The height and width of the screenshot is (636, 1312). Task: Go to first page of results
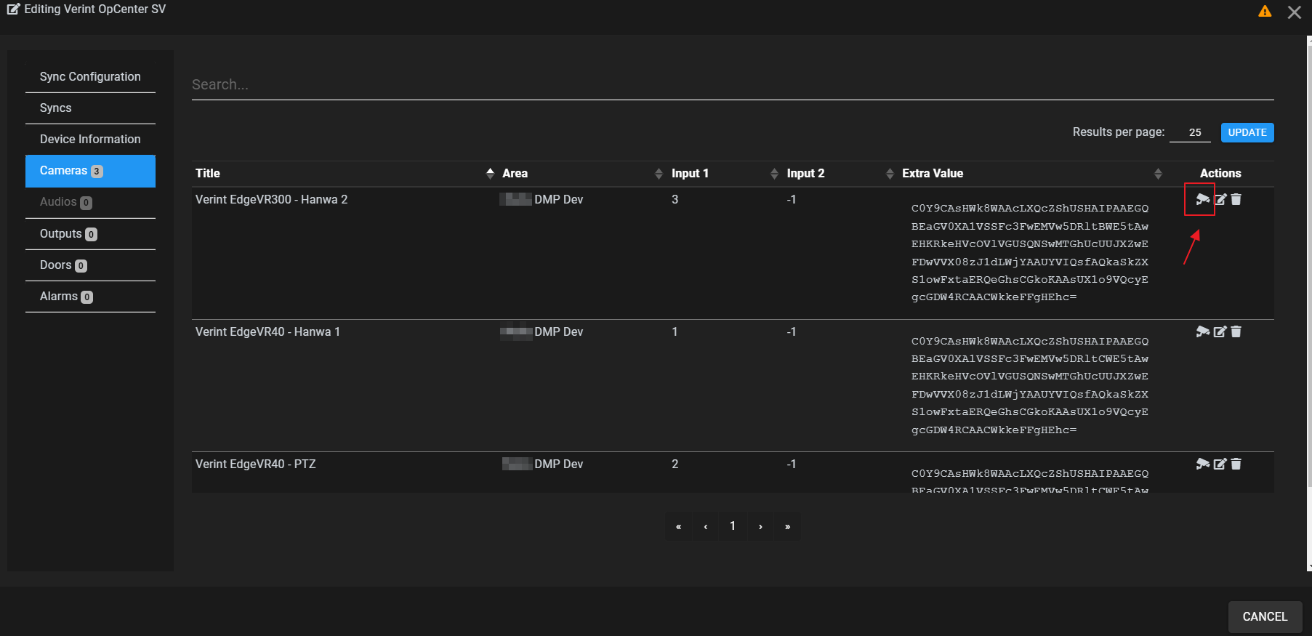(678, 526)
